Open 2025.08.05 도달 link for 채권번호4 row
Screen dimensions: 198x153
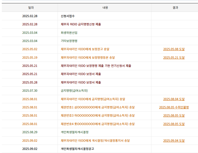(x=174, y=124)
